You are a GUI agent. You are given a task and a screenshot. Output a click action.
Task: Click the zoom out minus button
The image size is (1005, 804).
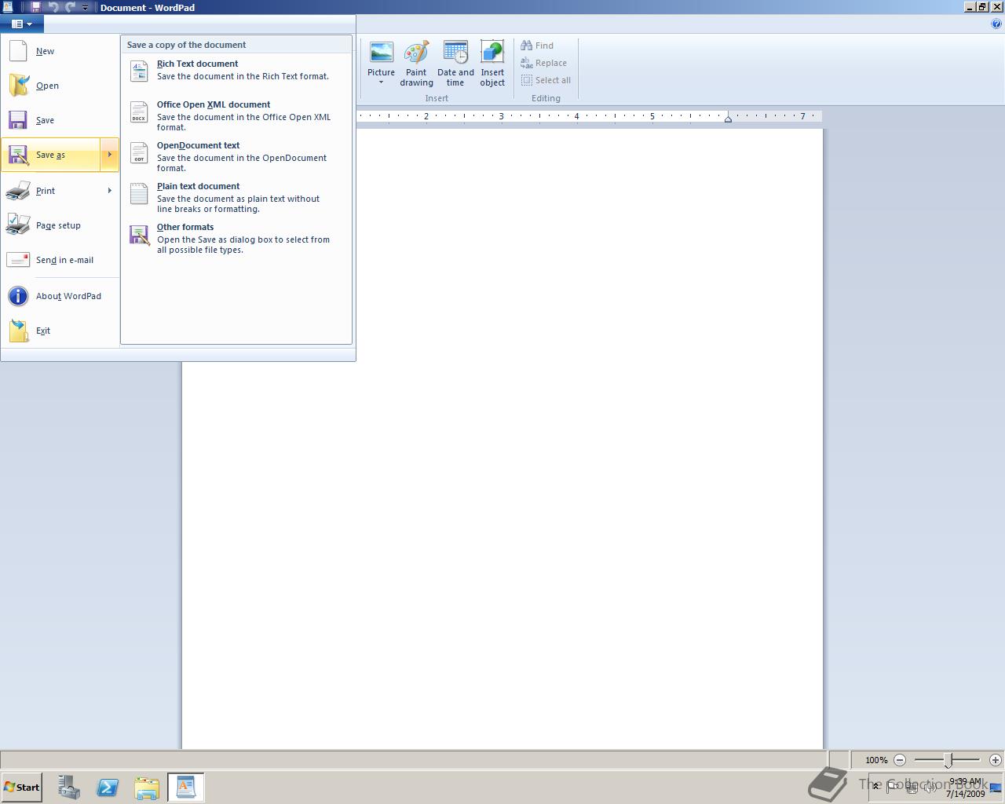click(900, 760)
